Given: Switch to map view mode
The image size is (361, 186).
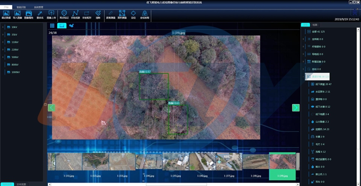Looking at the screenshot, I should coord(71,25).
